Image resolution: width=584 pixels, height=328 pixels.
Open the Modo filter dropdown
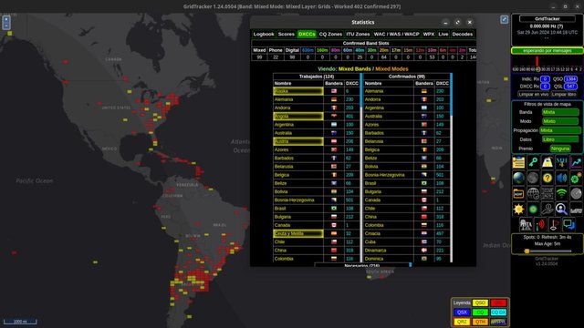click(560, 121)
